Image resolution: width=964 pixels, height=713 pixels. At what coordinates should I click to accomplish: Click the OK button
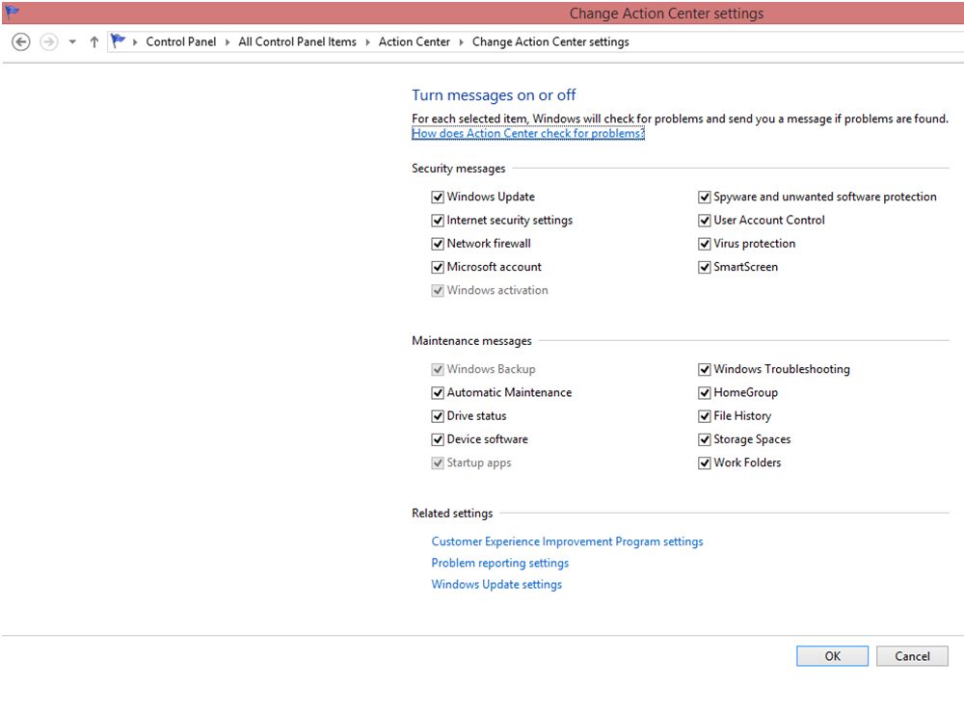coord(831,655)
